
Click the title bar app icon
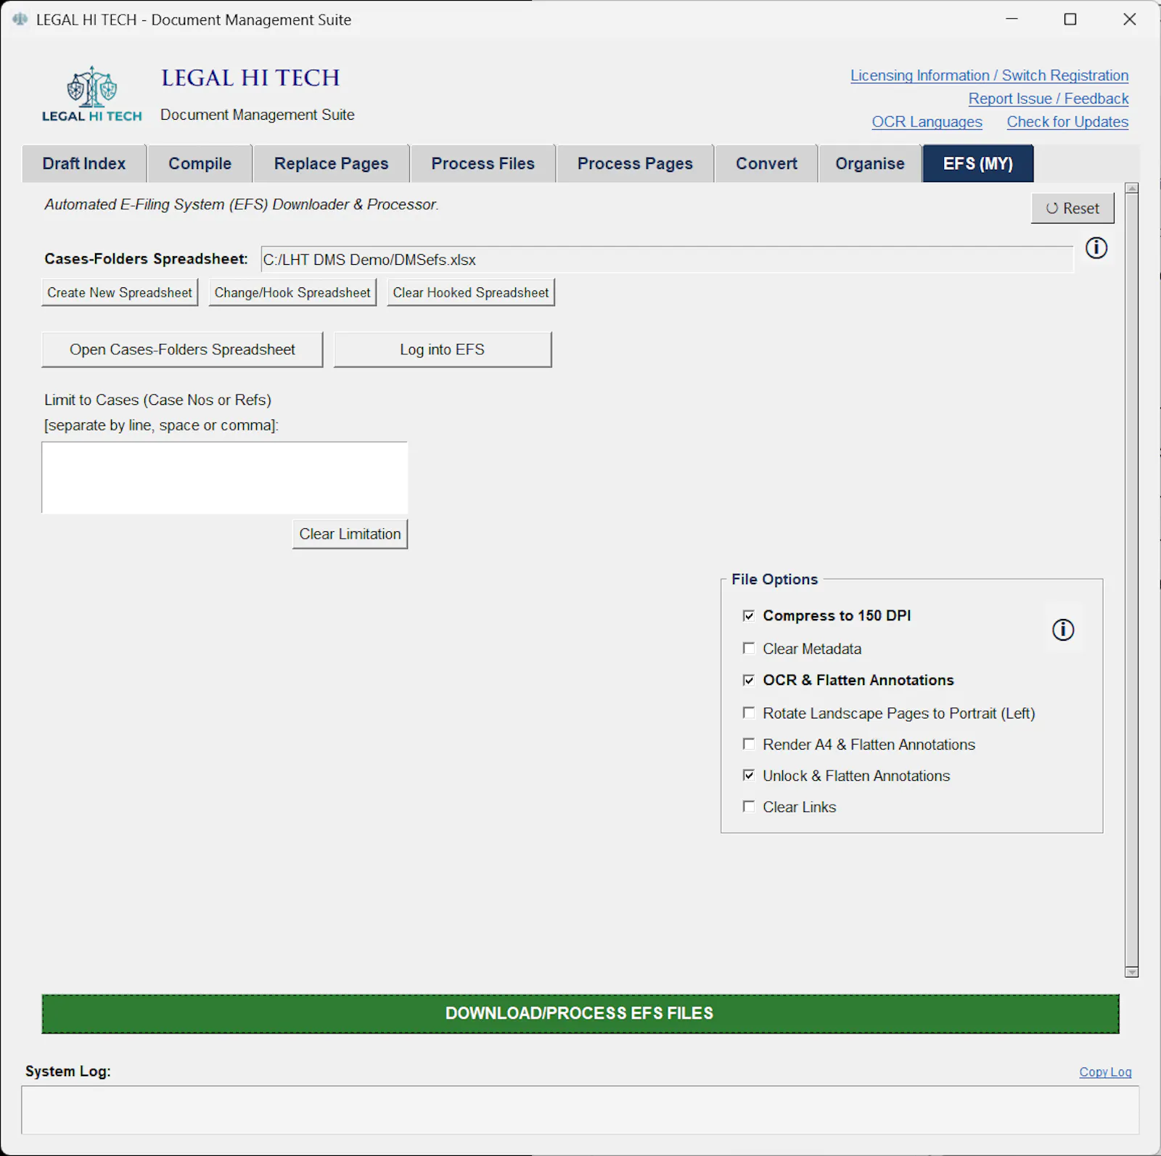(x=20, y=20)
